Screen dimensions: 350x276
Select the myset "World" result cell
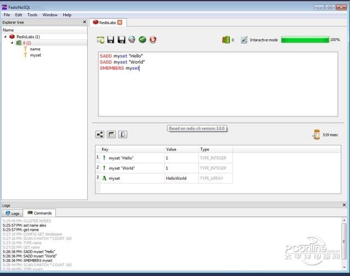[132, 168]
